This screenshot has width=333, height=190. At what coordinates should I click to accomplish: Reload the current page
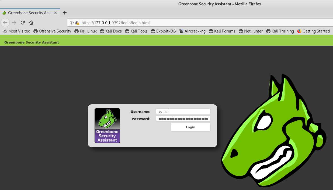click(x=23, y=23)
